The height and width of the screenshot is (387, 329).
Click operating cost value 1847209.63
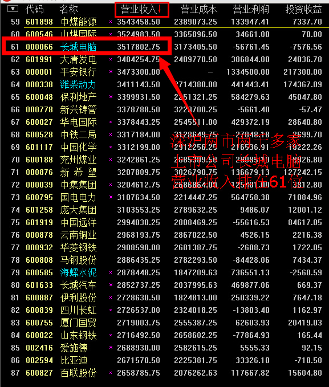pyautogui.click(x=196, y=273)
